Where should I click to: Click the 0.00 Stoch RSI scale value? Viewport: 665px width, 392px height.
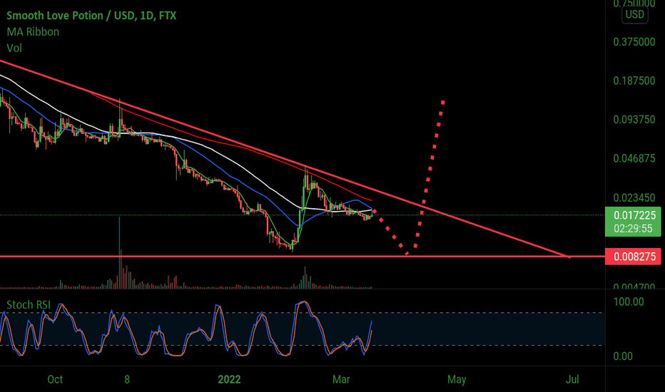(623, 356)
